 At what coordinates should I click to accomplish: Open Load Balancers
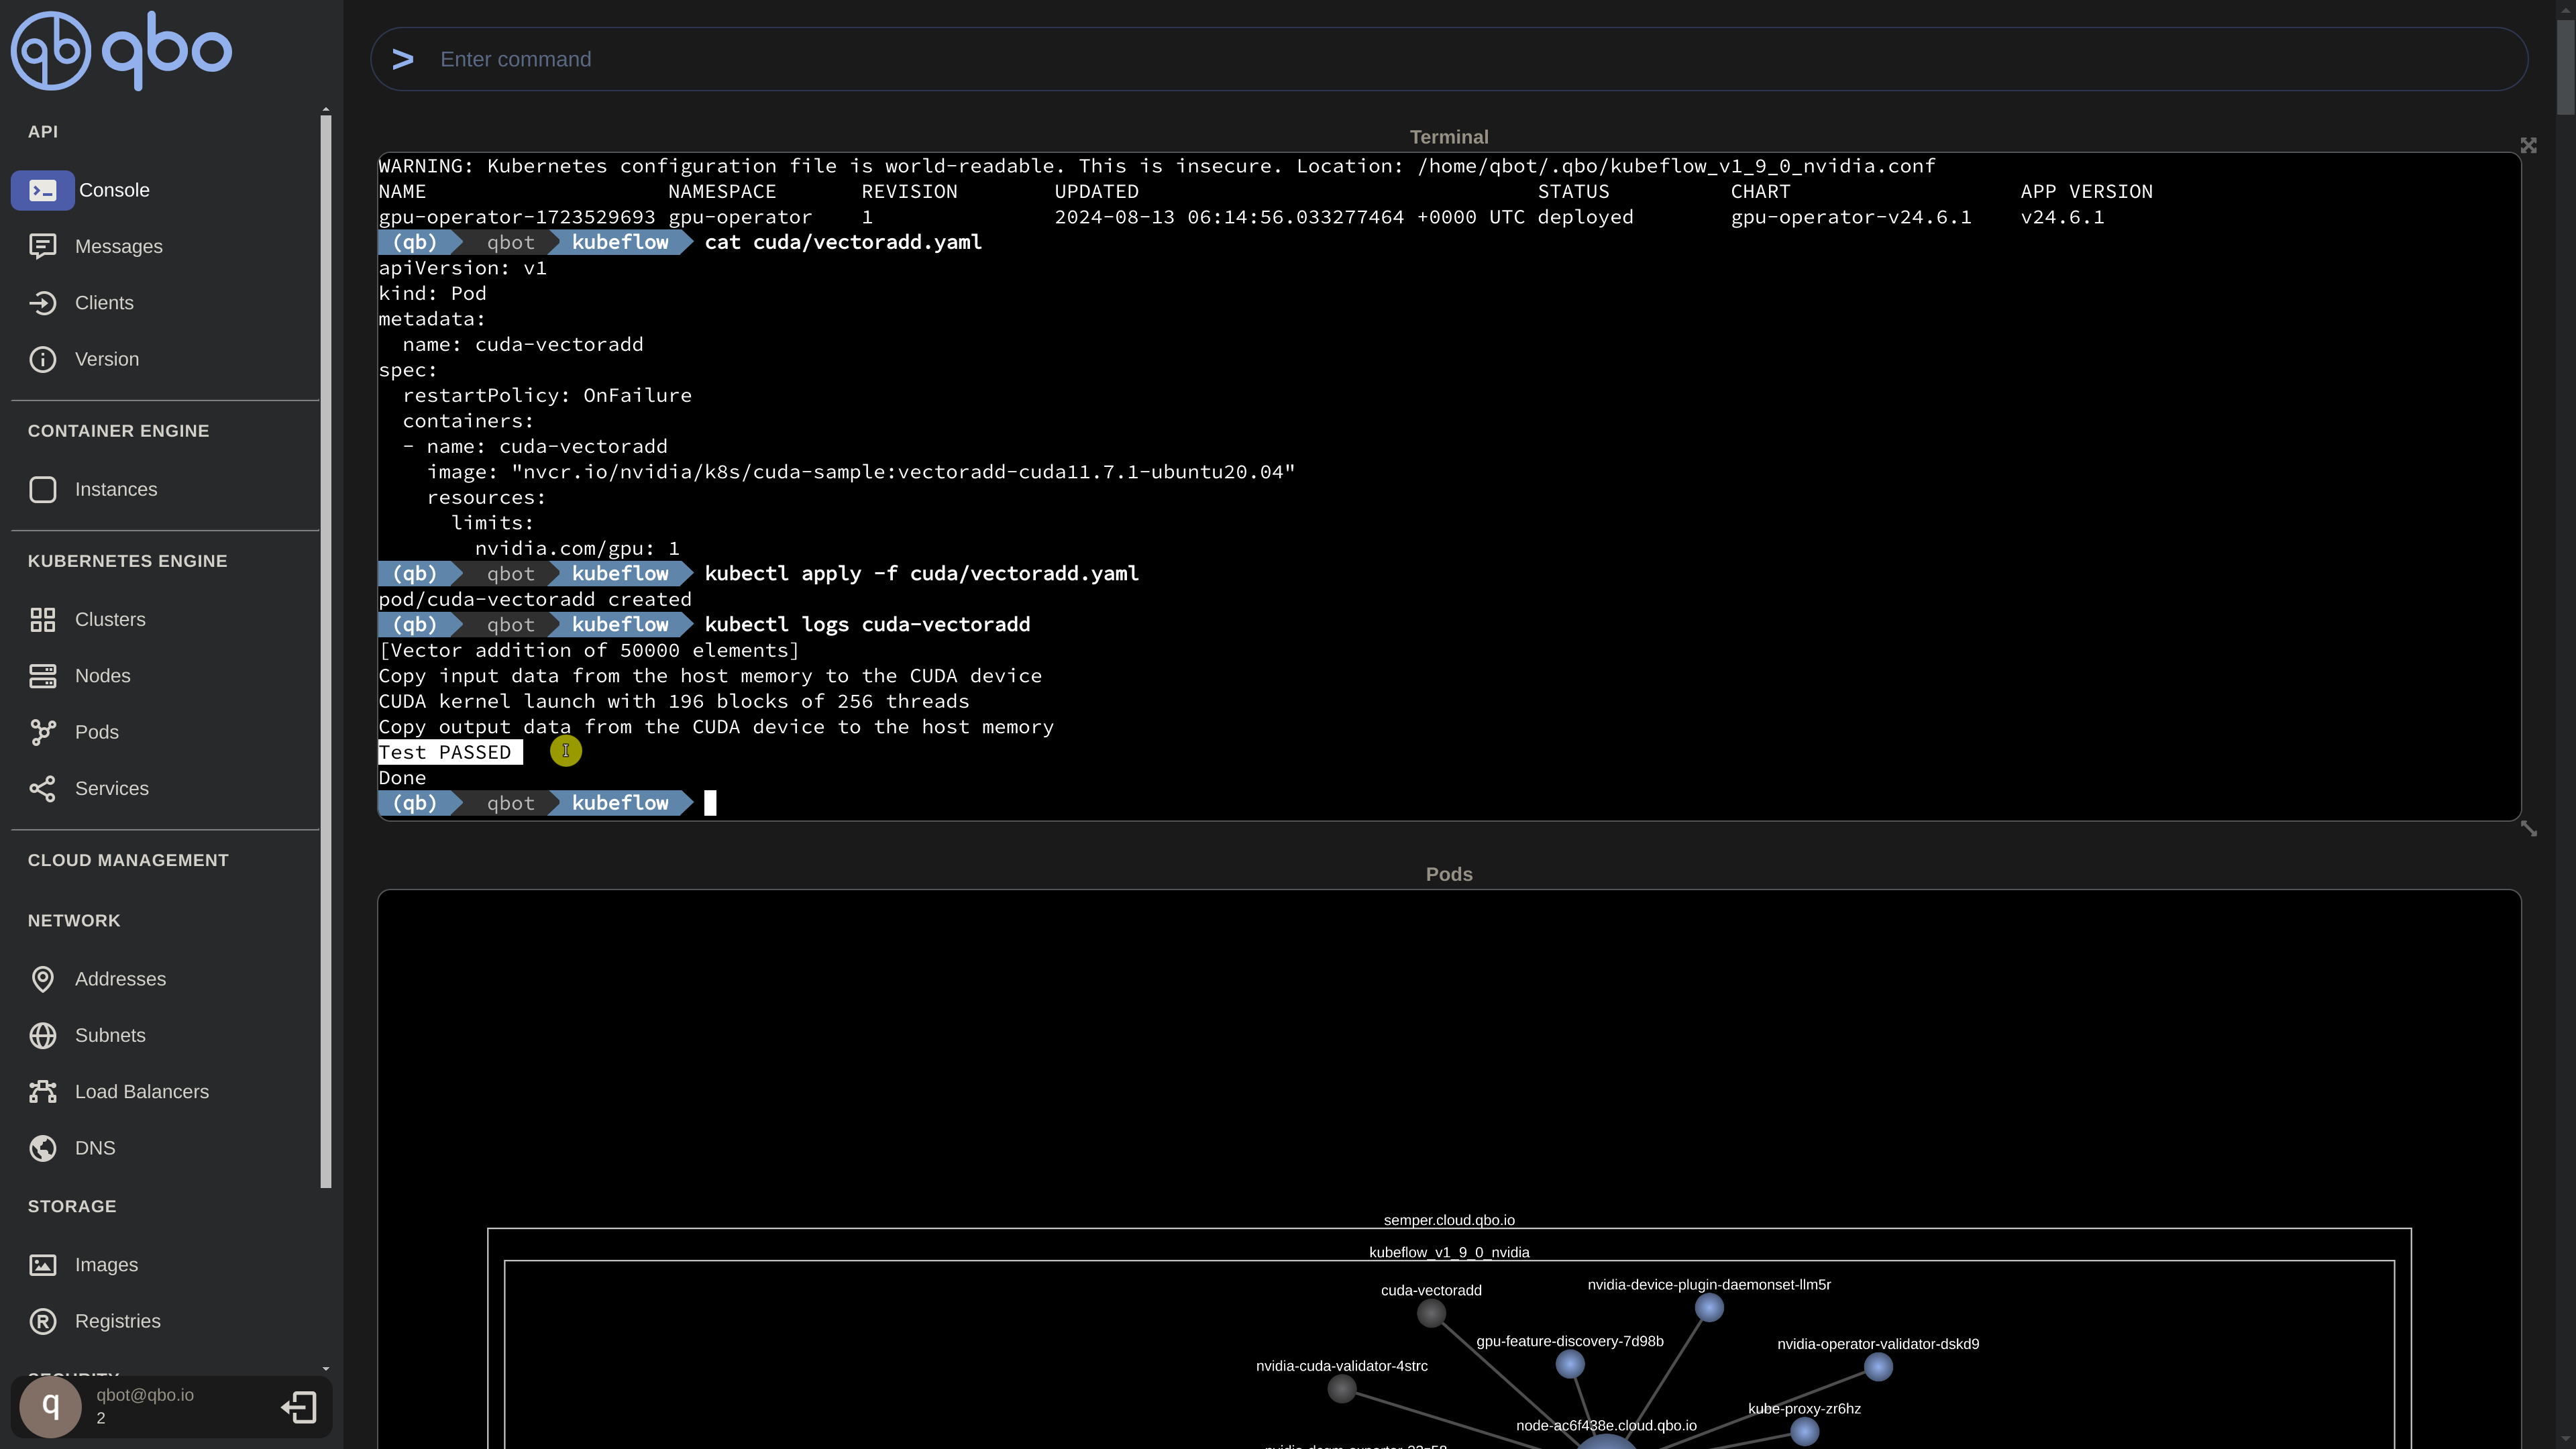(142, 1091)
